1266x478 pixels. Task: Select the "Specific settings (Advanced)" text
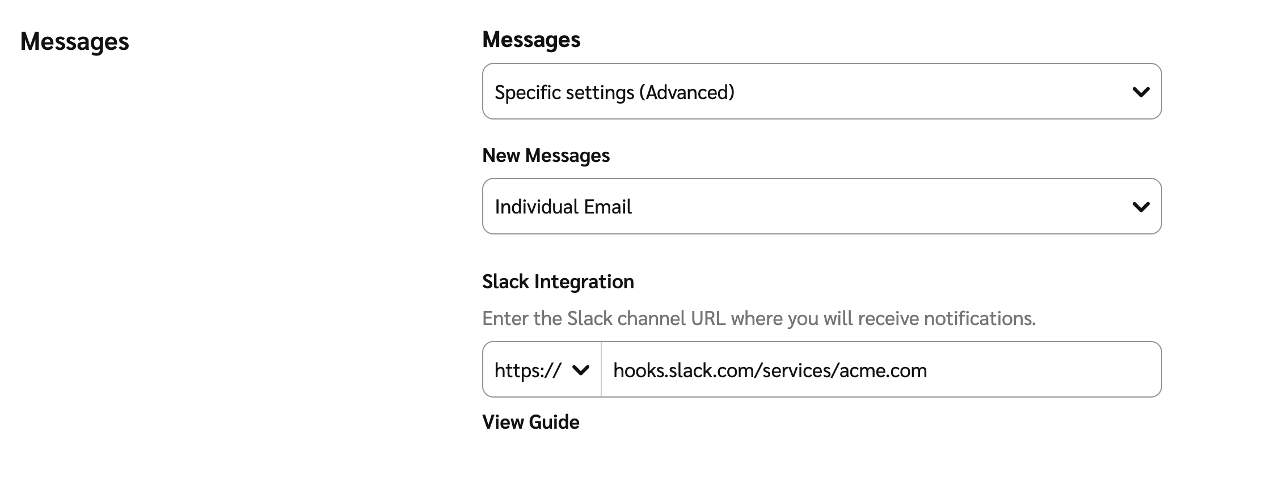(x=614, y=92)
